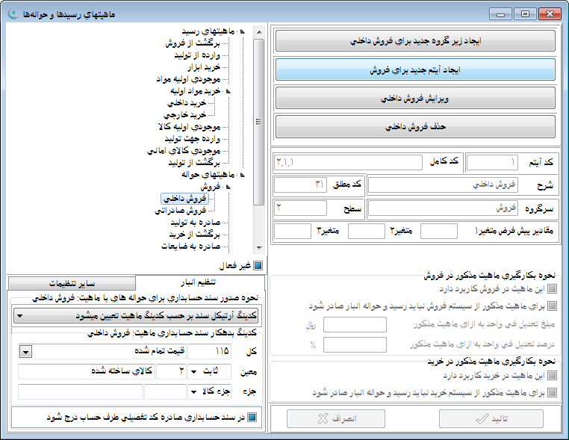Click the سرگروه input field
The image size is (569, 440).
[443, 208]
